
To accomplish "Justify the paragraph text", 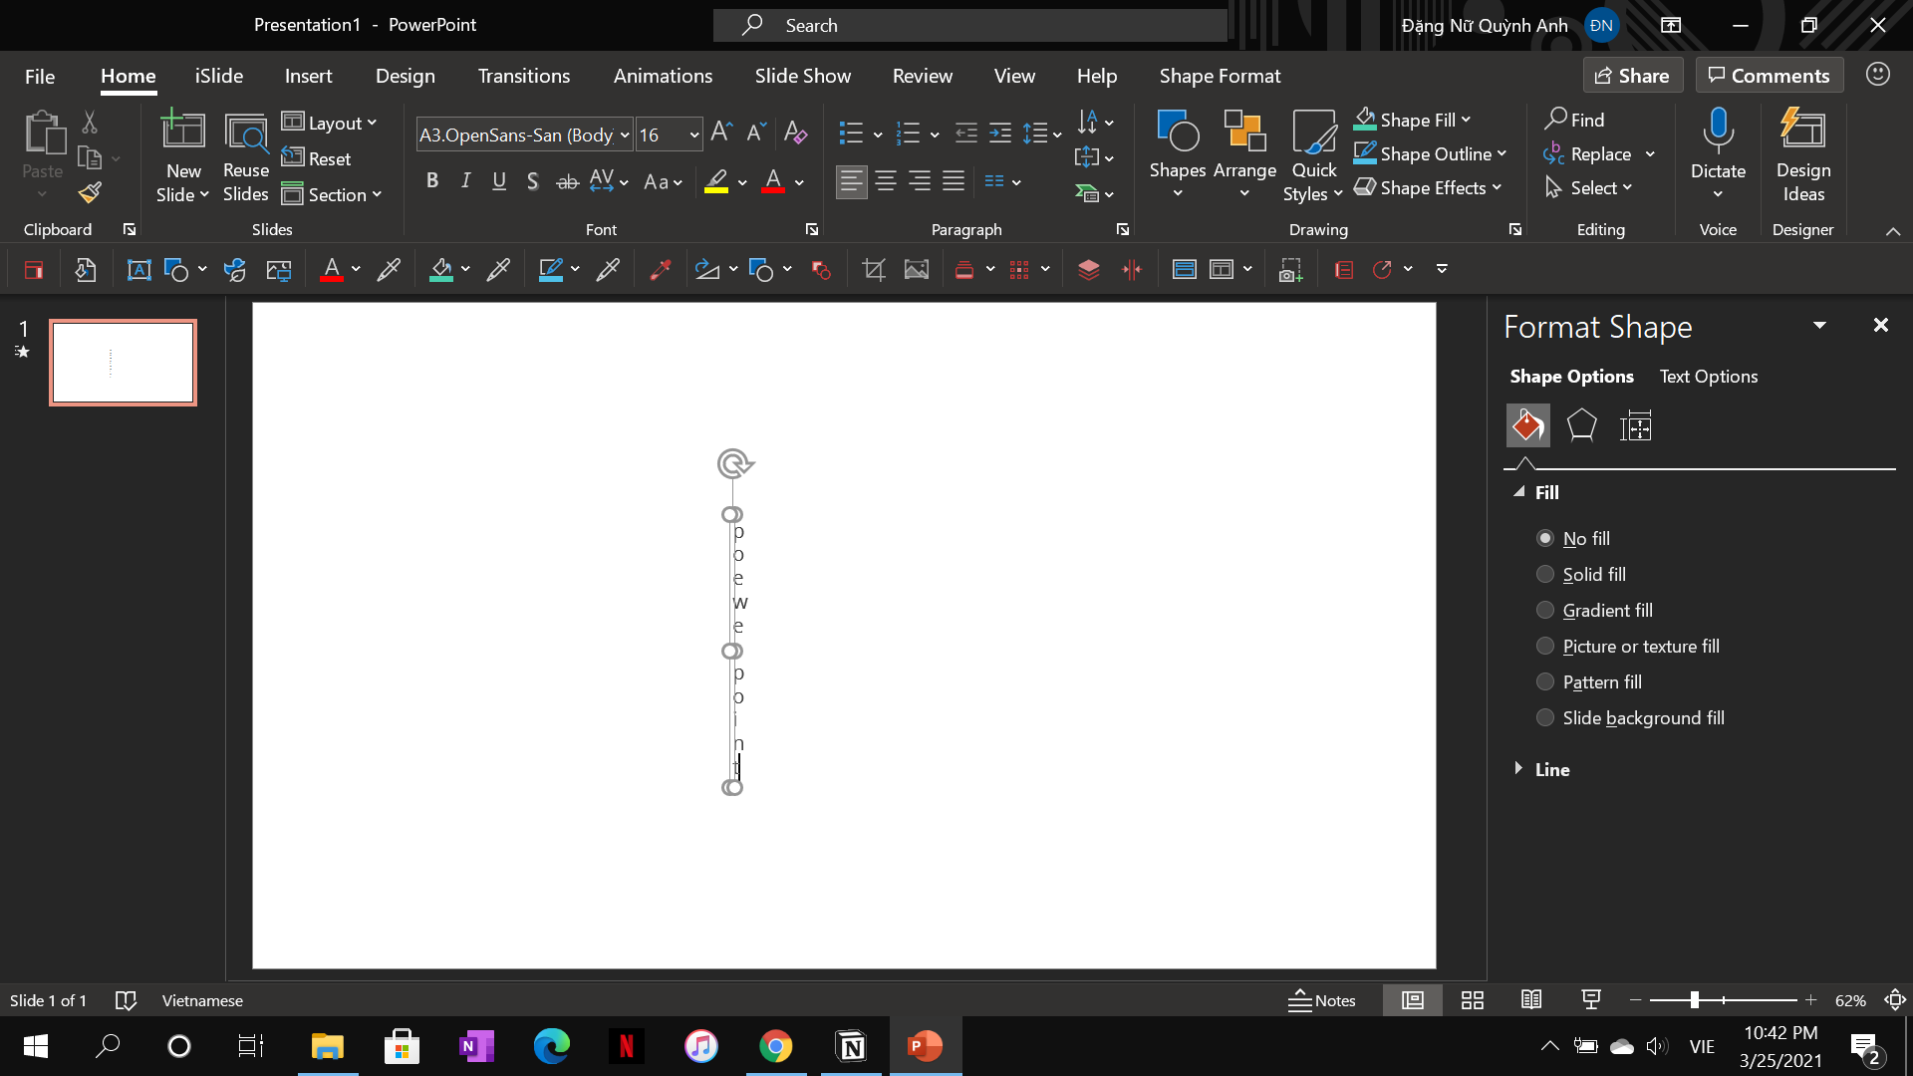I will tap(954, 181).
